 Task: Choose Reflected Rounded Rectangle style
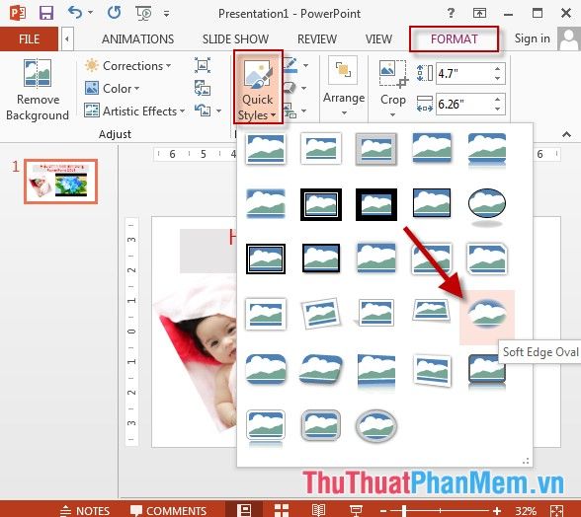(487, 150)
